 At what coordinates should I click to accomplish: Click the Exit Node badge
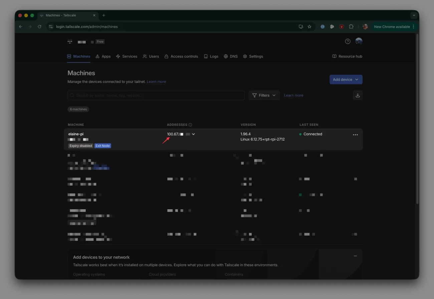[103, 146]
